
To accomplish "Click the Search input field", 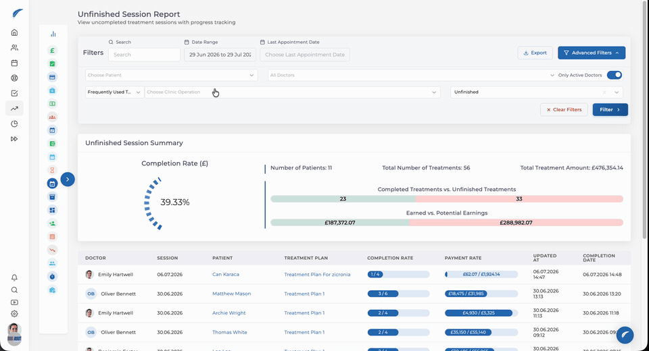I will pyautogui.click(x=144, y=55).
